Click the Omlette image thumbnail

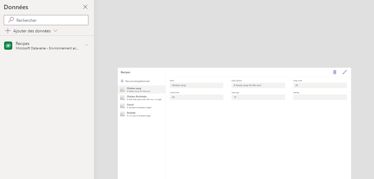[123, 114]
